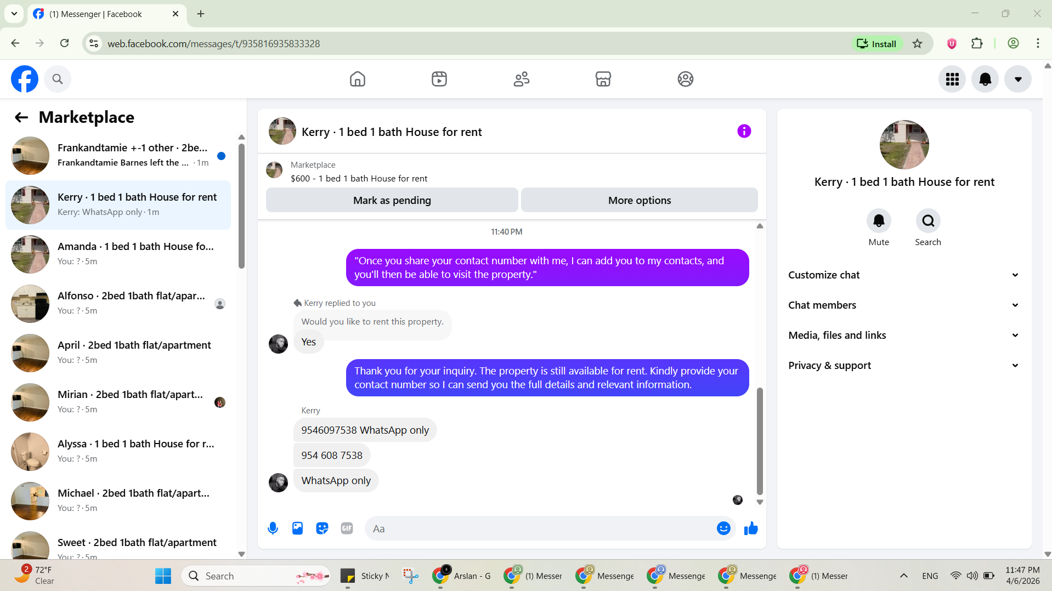Open the Chrome profile icon
The width and height of the screenshot is (1052, 591).
[x=1013, y=44]
